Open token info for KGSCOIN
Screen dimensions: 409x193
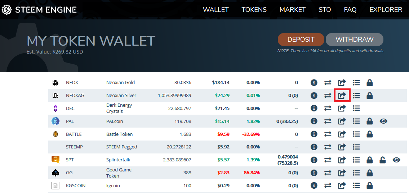[x=314, y=186]
